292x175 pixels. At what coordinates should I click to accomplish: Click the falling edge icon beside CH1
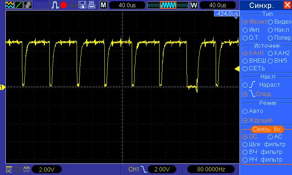click(x=144, y=170)
